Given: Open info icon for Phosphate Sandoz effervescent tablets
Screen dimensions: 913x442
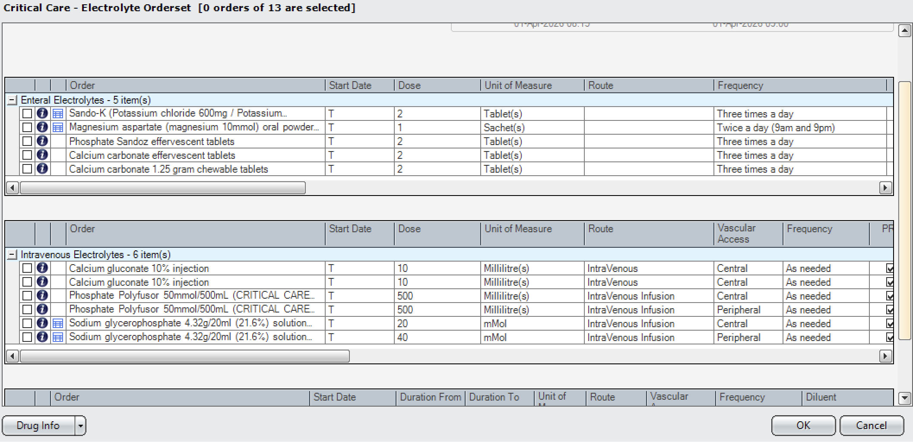Looking at the screenshot, I should 42,141.
